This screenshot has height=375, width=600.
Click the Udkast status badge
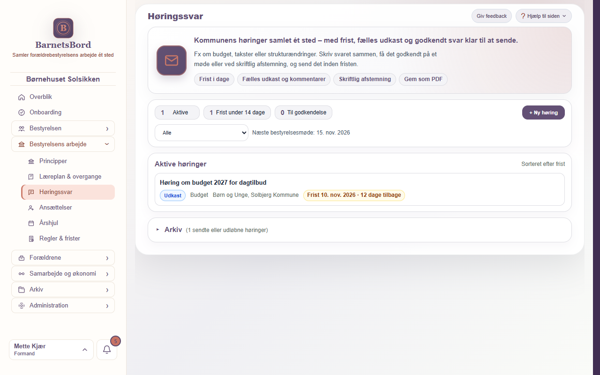(x=173, y=195)
